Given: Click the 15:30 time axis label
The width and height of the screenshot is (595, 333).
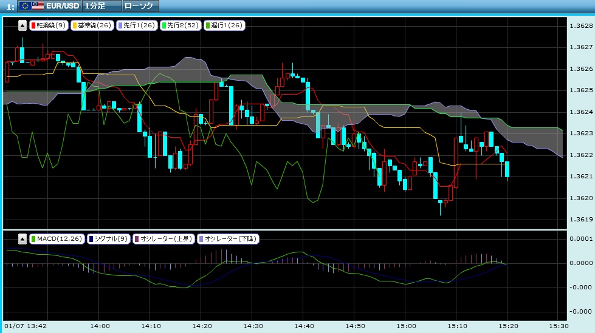Looking at the screenshot, I should coord(559,326).
